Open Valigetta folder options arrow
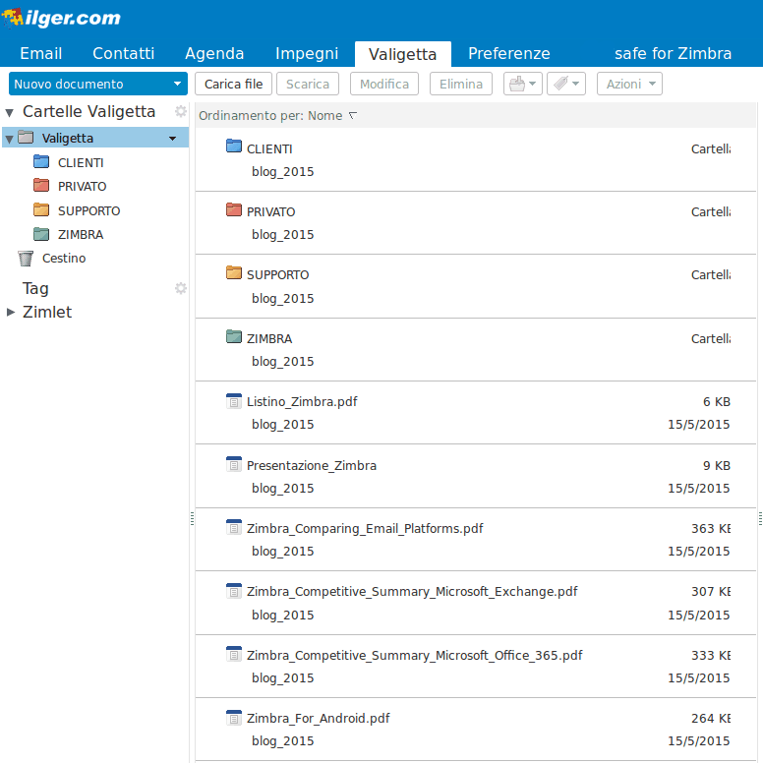 pyautogui.click(x=172, y=139)
